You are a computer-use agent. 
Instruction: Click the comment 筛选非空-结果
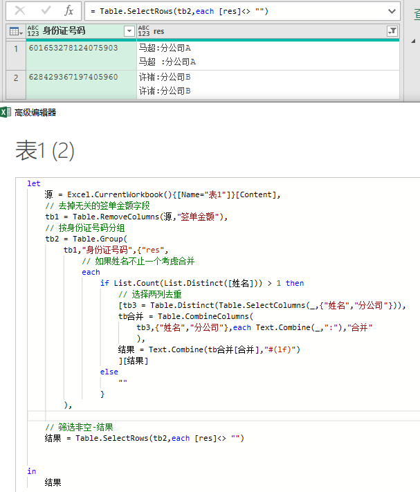[79, 427]
